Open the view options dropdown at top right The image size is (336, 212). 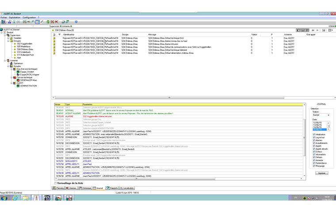(x=331, y=30)
